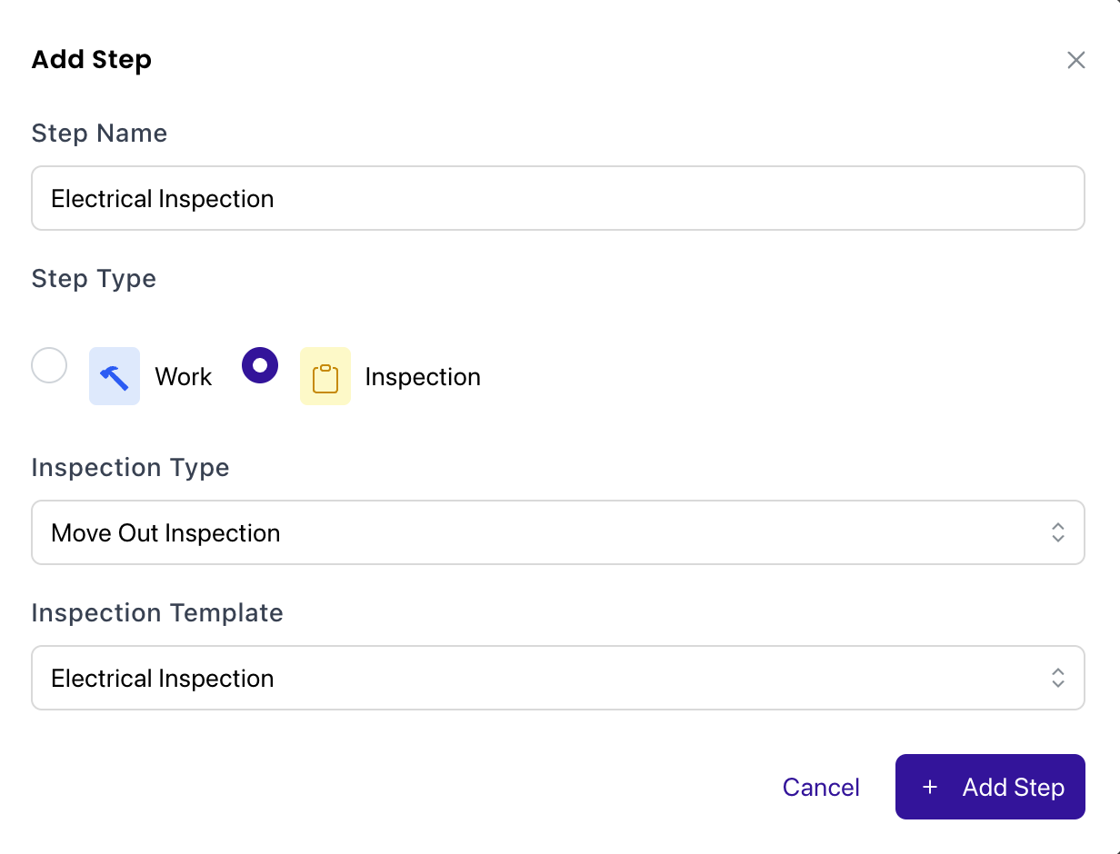
Task: Click the Step Type label
Action: coord(94,279)
